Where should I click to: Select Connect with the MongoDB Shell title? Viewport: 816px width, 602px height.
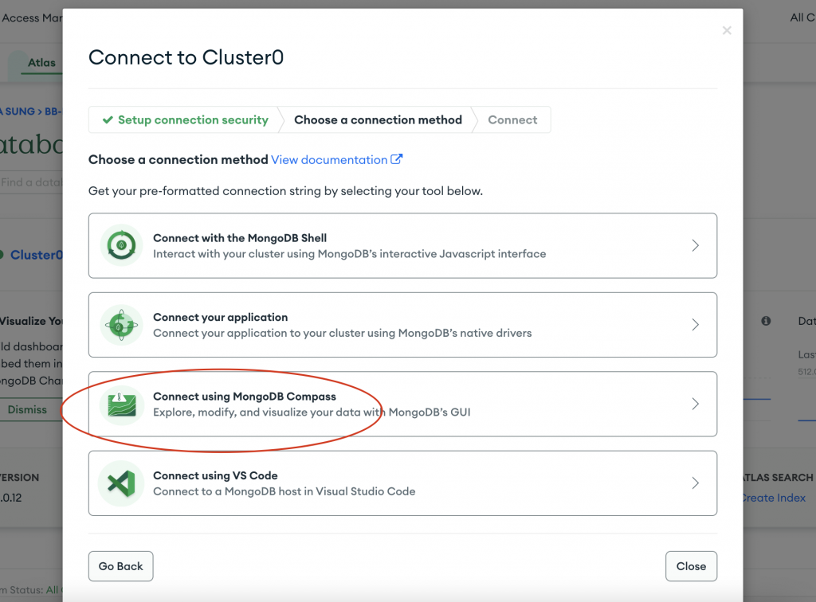240,238
